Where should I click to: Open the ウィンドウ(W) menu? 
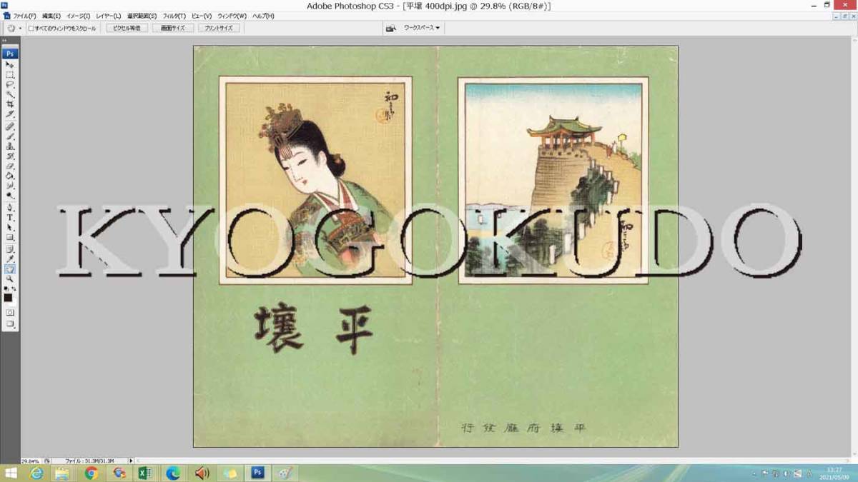232,16
